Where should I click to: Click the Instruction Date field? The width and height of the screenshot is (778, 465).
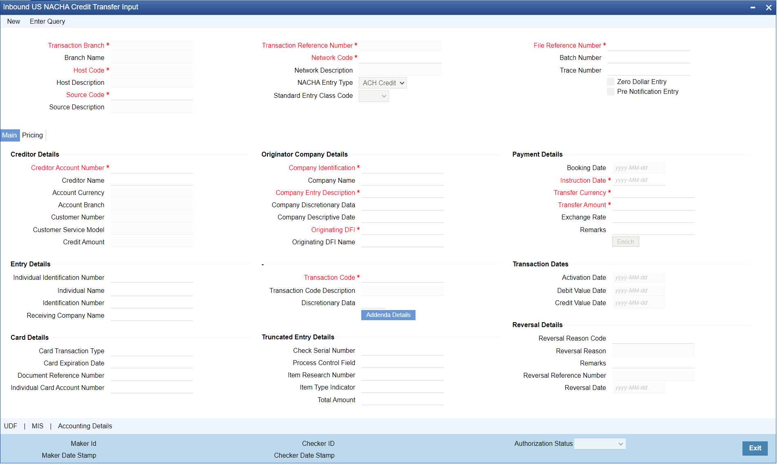click(639, 180)
